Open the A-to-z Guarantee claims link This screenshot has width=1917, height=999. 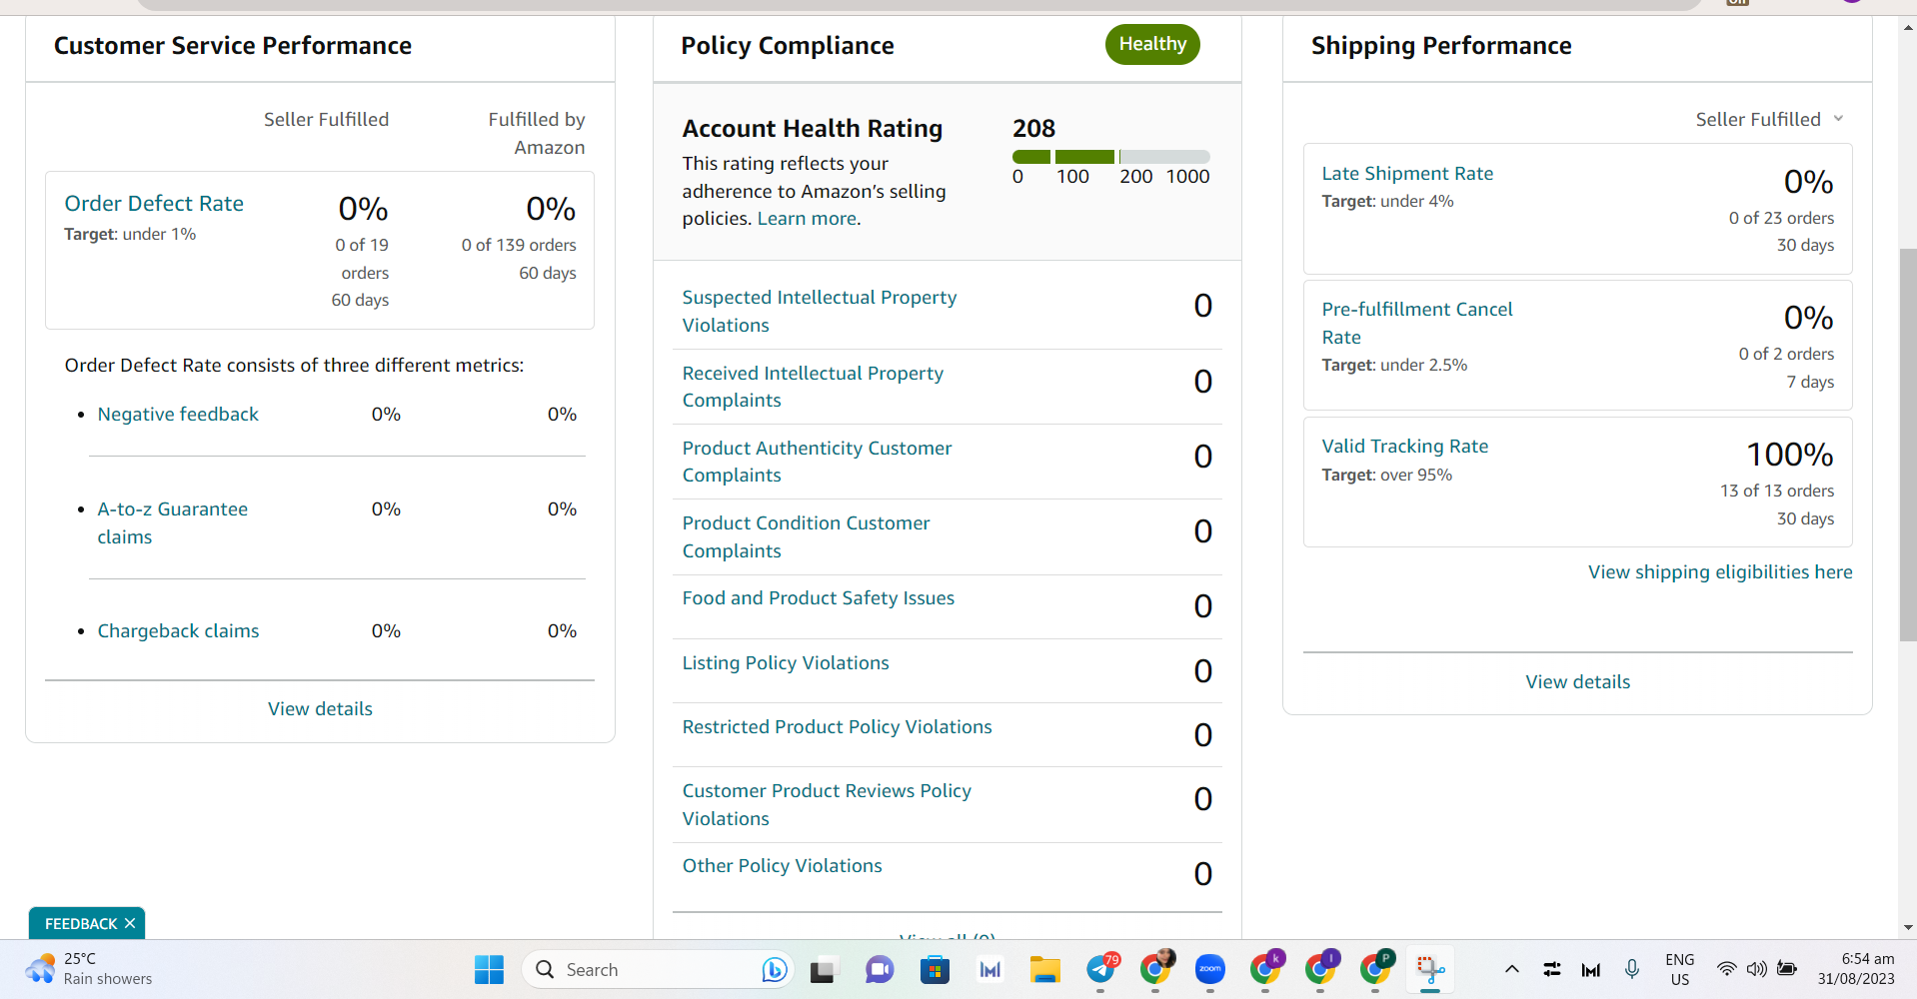(173, 522)
